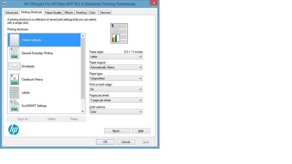Open the Paper type dropdown
This screenshot has height=164, width=292.
coord(116,78)
